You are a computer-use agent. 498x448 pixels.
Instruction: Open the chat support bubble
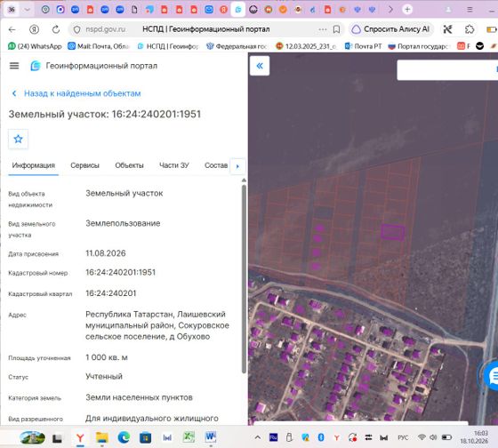tap(492, 377)
